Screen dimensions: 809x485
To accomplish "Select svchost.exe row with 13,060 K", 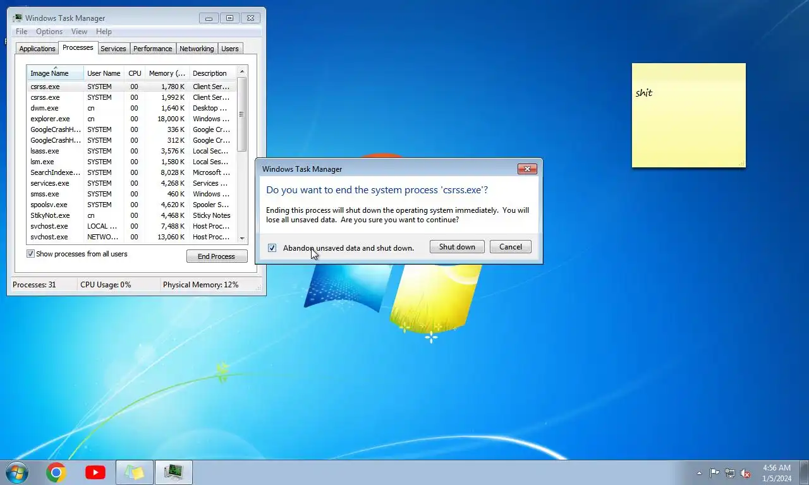I will click(131, 237).
